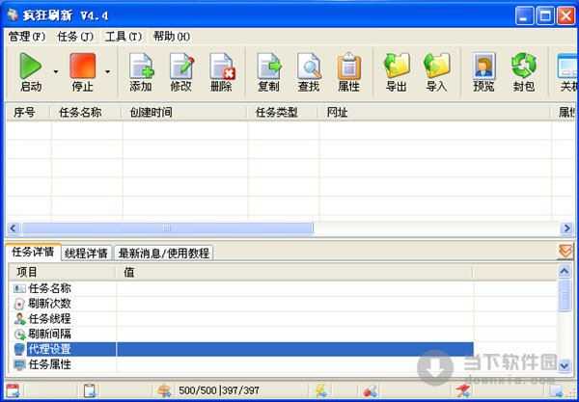Click the 500/500 |397/397 status text
The image size is (579, 402).
(219, 390)
